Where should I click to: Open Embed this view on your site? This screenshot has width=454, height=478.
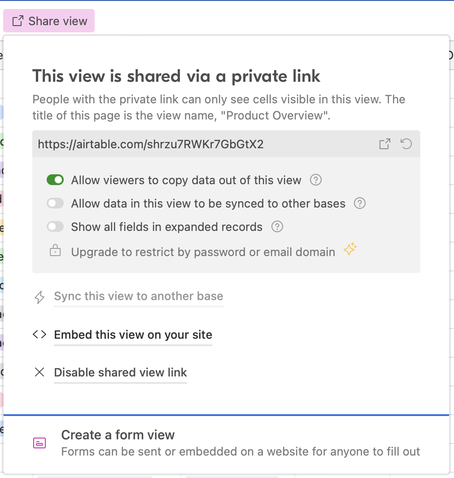(x=133, y=335)
